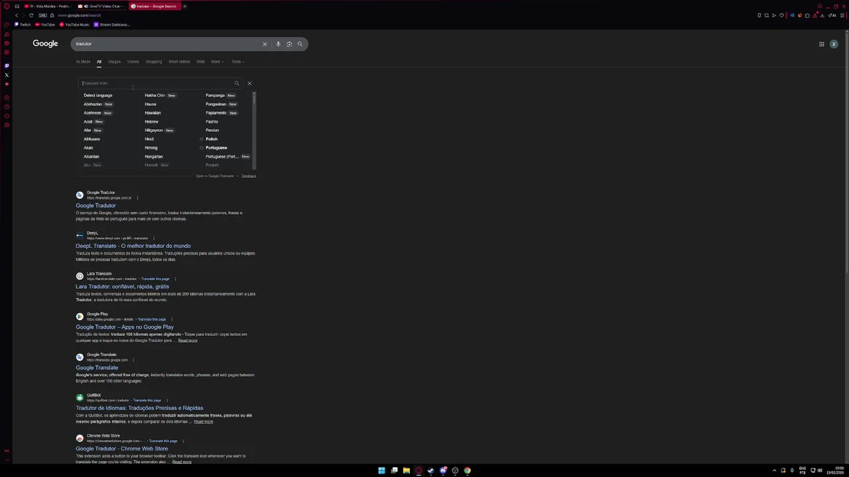Select Hebrew in language list

151,122
